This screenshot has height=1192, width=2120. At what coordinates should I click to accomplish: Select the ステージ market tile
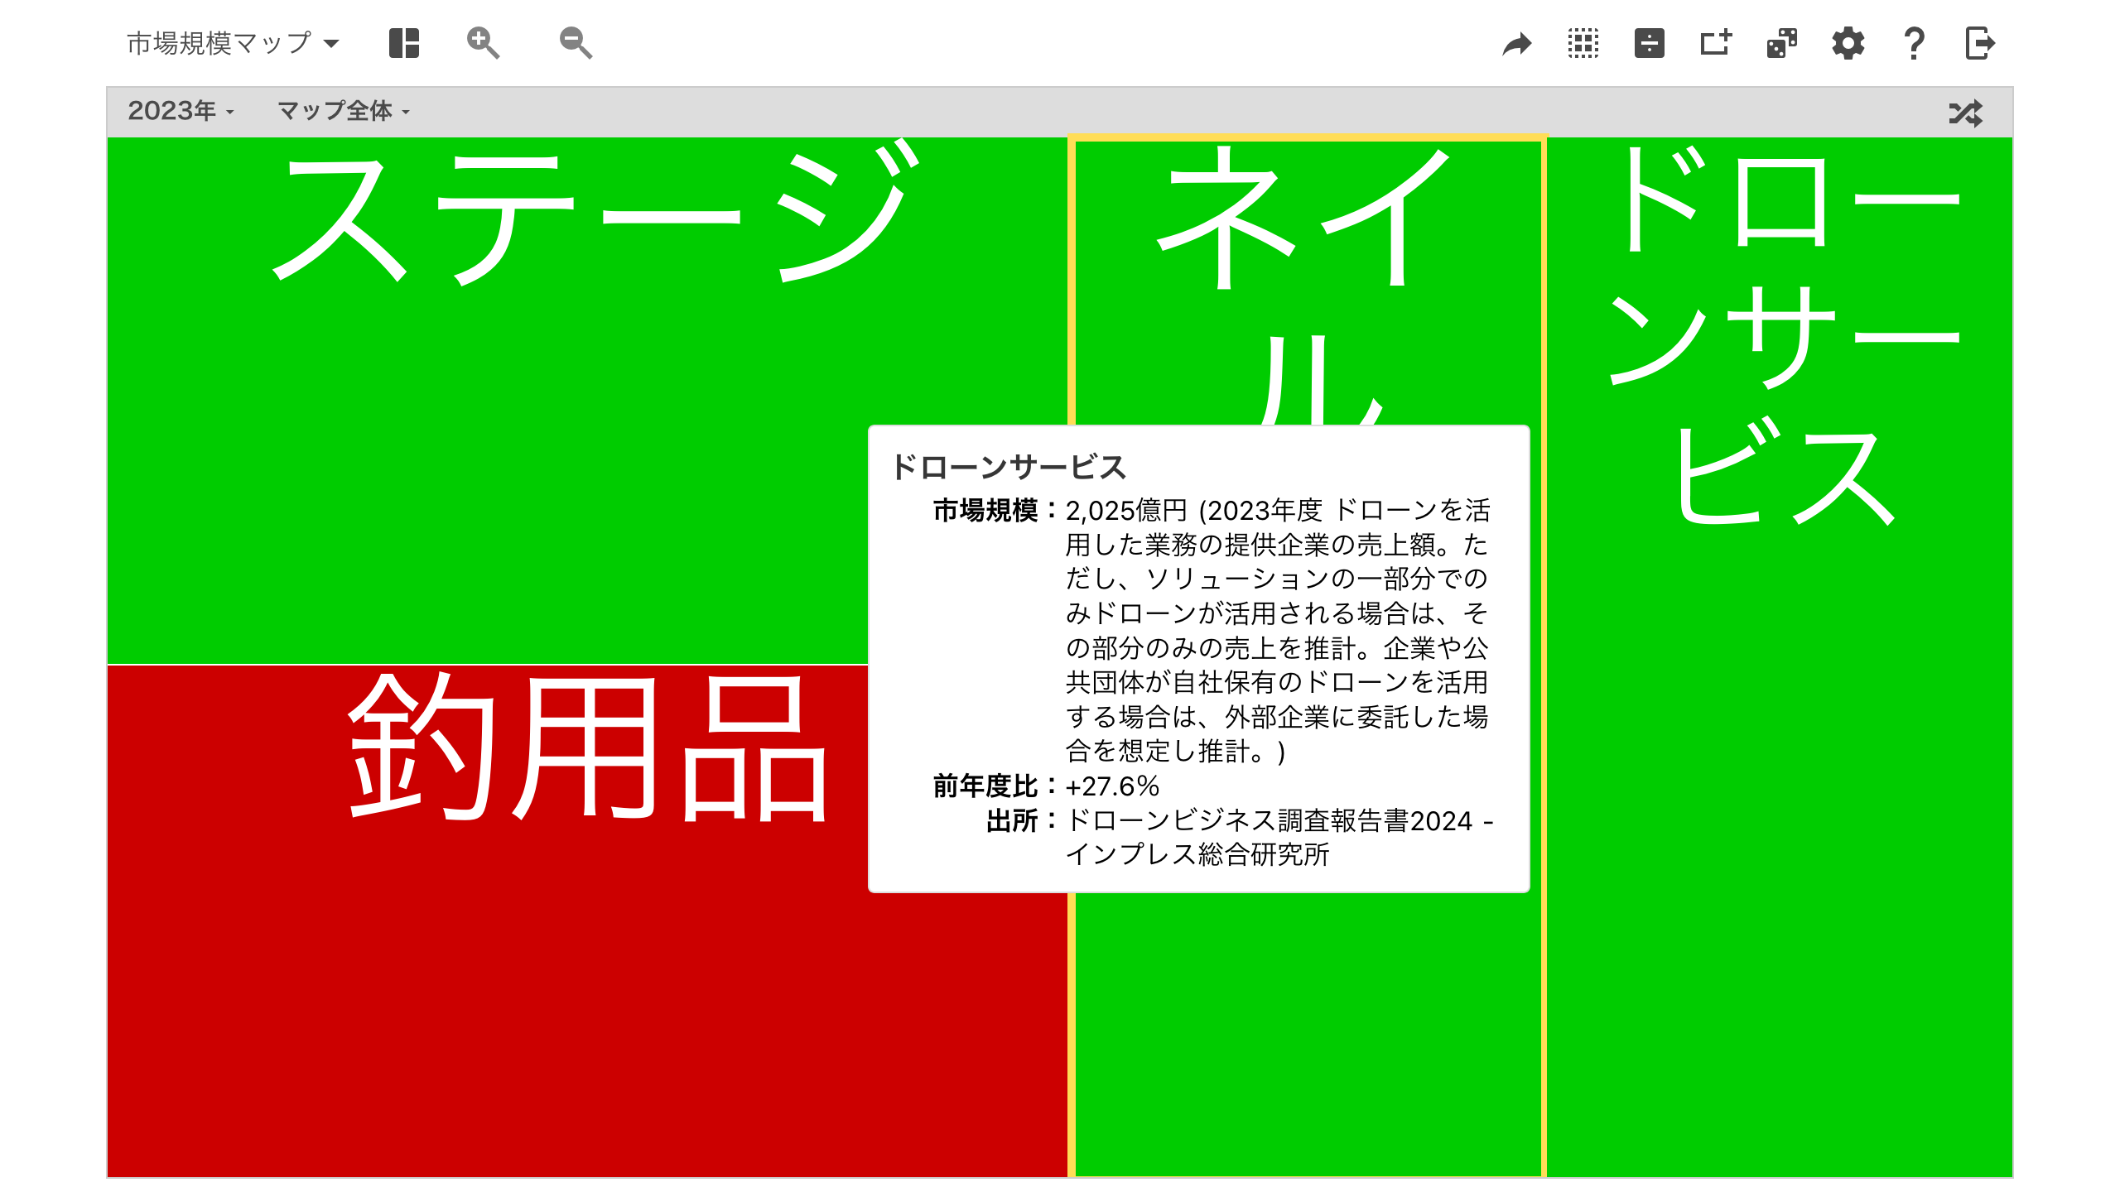pyautogui.click(x=586, y=401)
